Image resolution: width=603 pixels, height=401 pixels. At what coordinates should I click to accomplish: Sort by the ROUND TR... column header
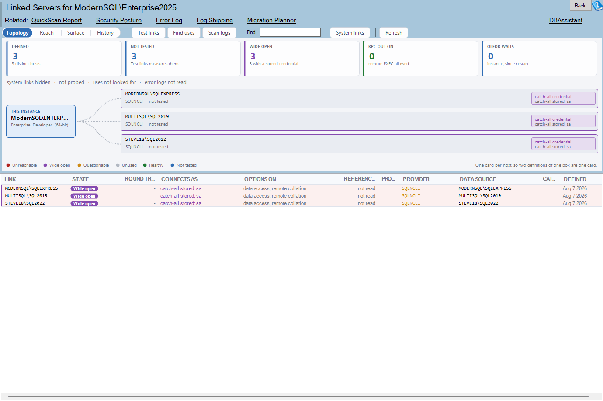coord(139,179)
